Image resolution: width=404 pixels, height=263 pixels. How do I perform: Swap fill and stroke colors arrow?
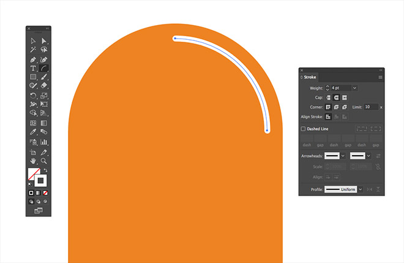[x=46, y=170]
